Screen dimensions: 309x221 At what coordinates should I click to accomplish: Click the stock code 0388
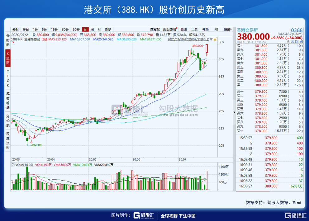[x=297, y=30]
